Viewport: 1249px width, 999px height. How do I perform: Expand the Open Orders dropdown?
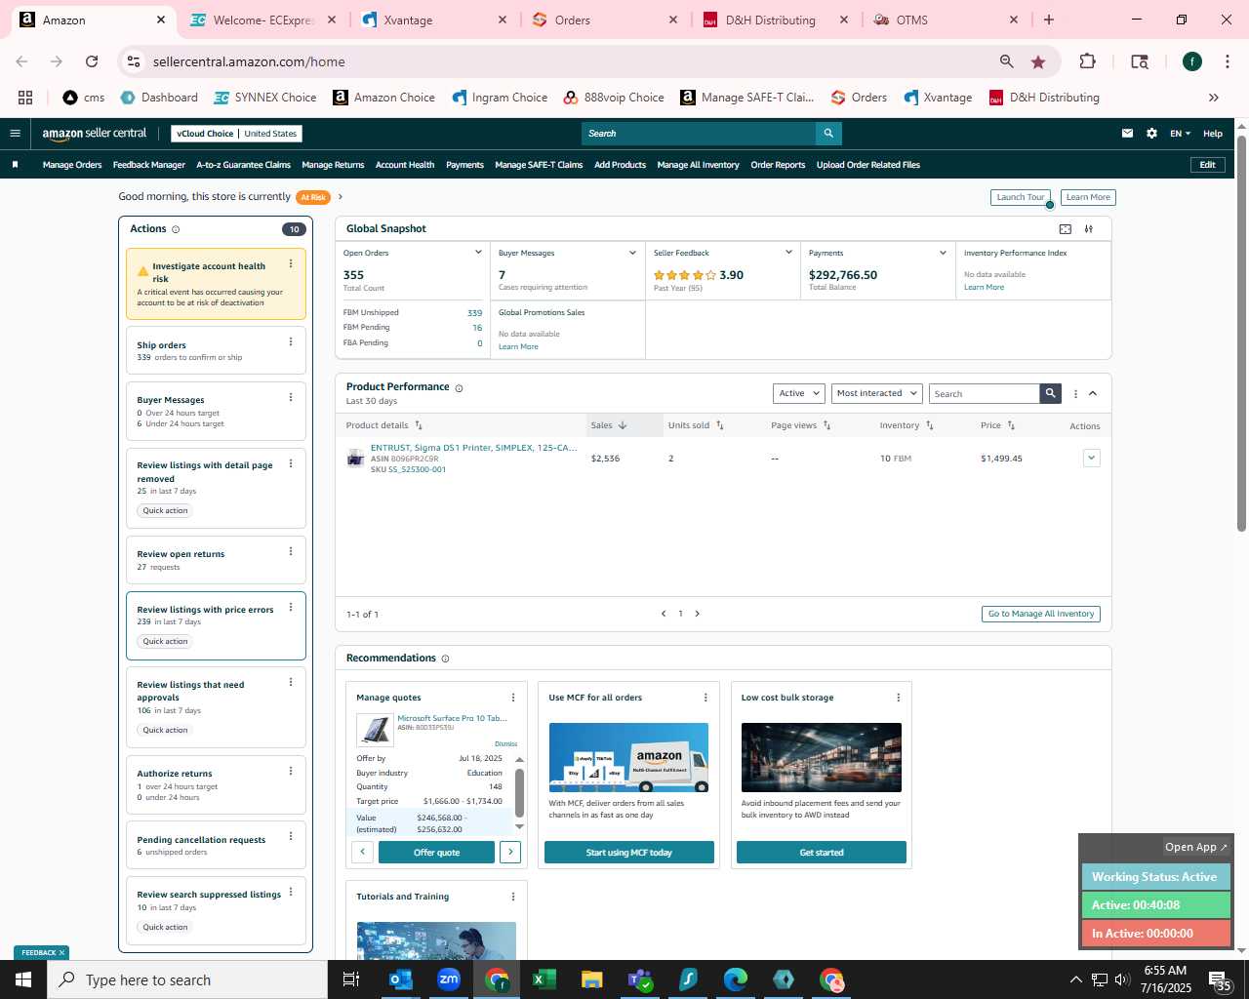(478, 253)
